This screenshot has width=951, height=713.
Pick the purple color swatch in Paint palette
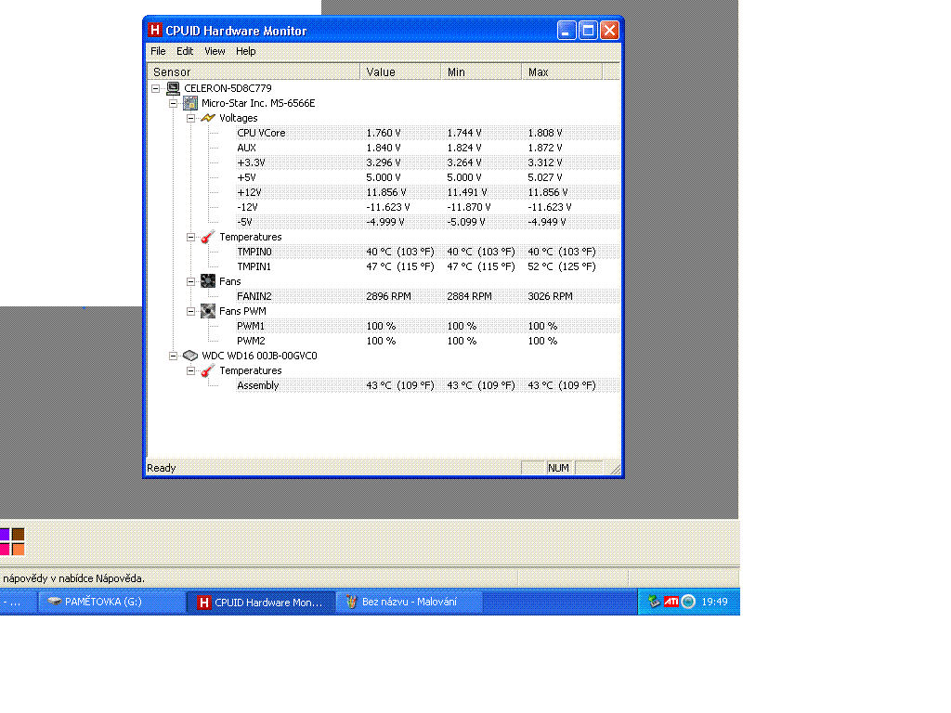point(4,534)
